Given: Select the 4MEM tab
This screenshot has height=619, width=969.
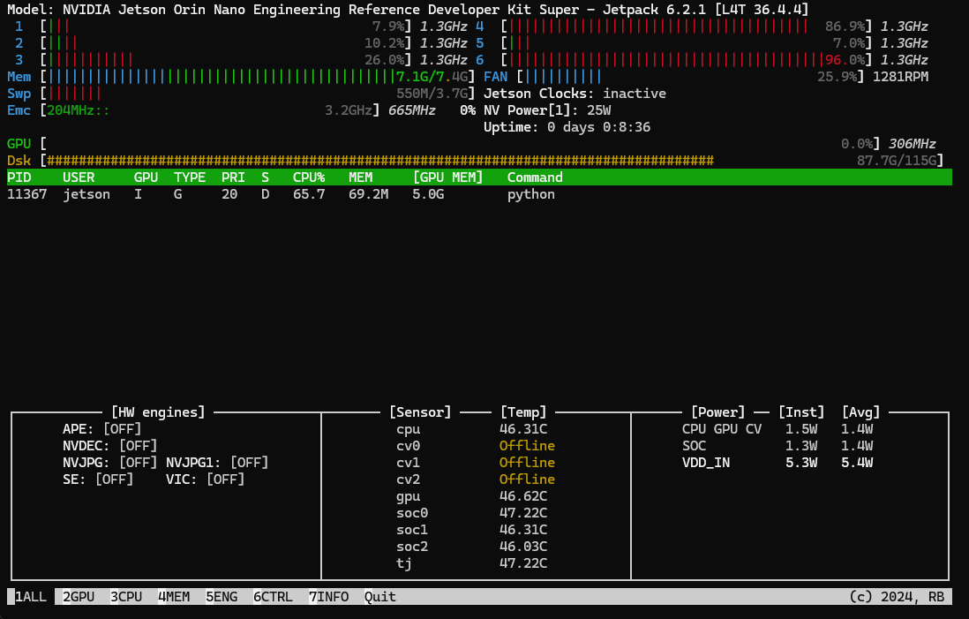Looking at the screenshot, I should 173,597.
